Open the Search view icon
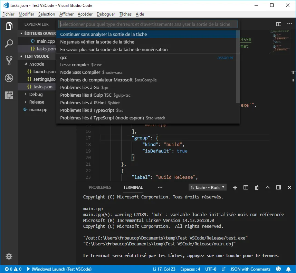Screen dimensions: 296x273 (x=9, y=43)
